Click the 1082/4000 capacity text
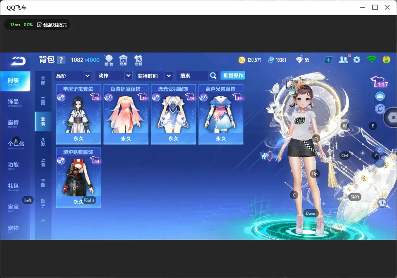The image size is (397, 278). tap(85, 60)
